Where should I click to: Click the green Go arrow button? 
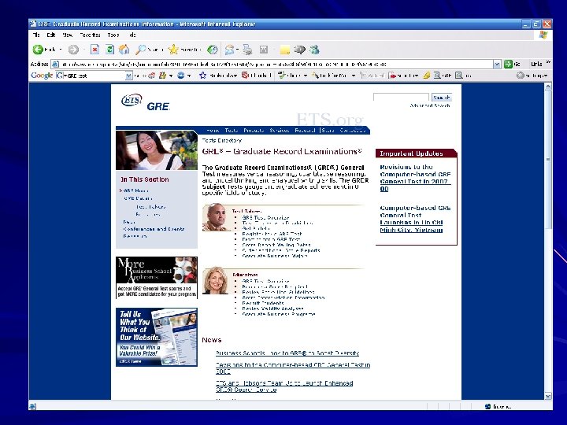click(x=508, y=64)
